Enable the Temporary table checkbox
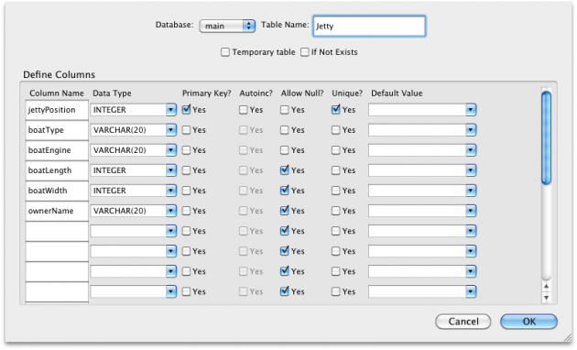This screenshot has height=350, width=577. [x=225, y=52]
